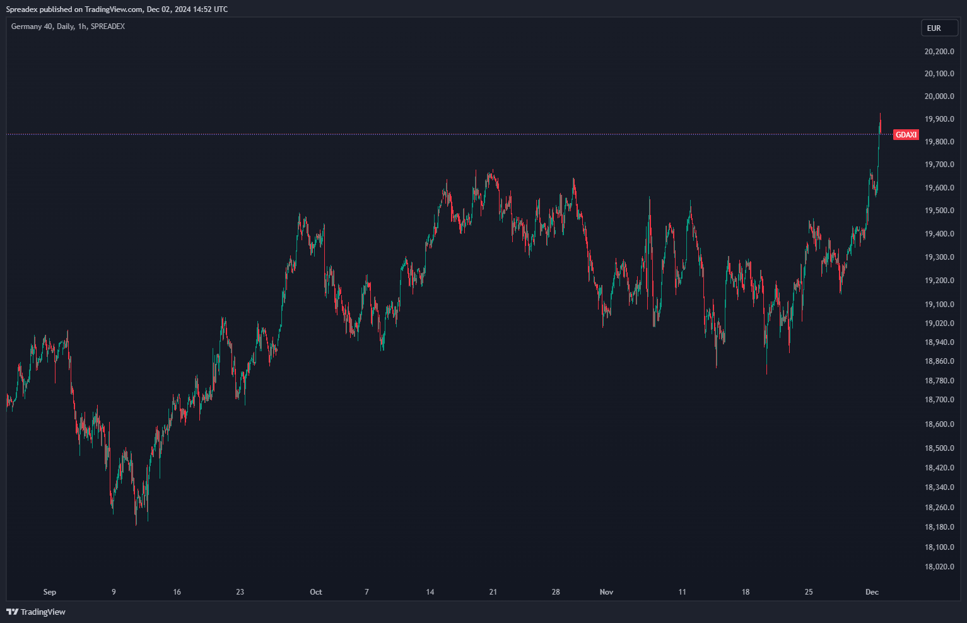Select the 20,200.0 price axis label
The height and width of the screenshot is (623, 967).
pyautogui.click(x=939, y=52)
